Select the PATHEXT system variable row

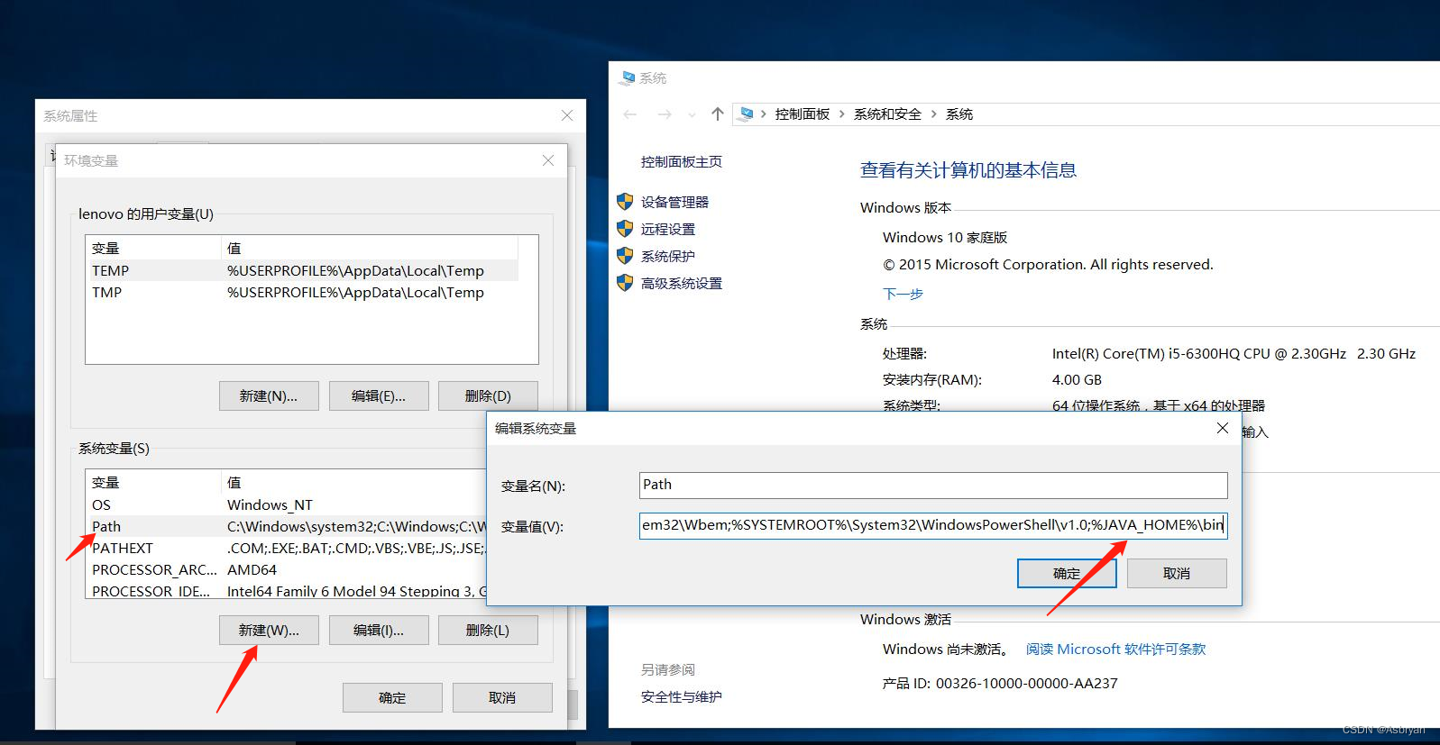point(287,548)
